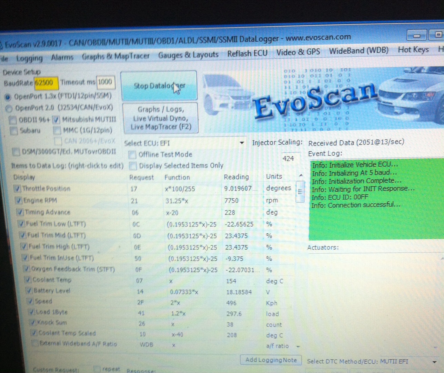
Task: Click the Stop Datalogger button
Action: tap(159, 86)
